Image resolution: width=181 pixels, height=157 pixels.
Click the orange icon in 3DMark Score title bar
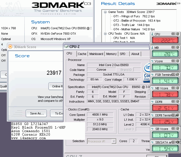point(10,47)
